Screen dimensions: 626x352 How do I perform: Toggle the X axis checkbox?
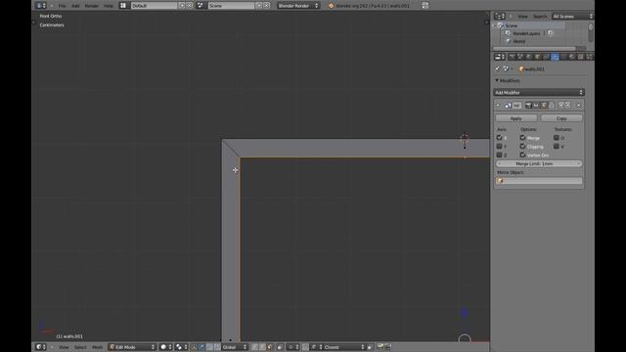tap(499, 138)
